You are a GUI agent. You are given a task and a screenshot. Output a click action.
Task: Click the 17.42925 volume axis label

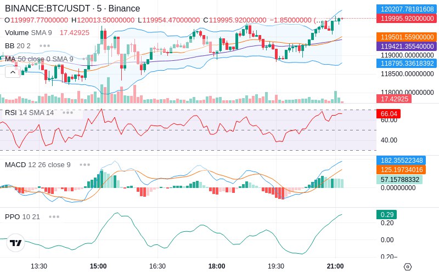point(394,99)
